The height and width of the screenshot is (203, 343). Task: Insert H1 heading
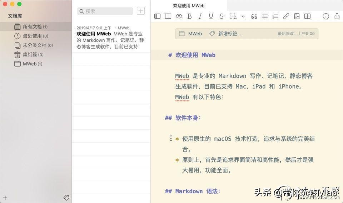(233, 16)
